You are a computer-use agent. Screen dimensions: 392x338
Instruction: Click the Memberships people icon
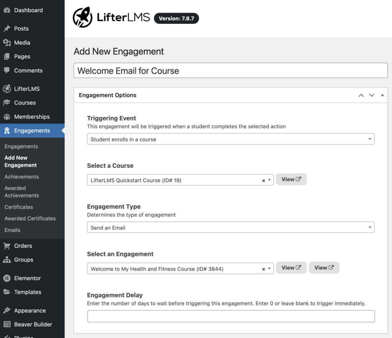click(7, 116)
